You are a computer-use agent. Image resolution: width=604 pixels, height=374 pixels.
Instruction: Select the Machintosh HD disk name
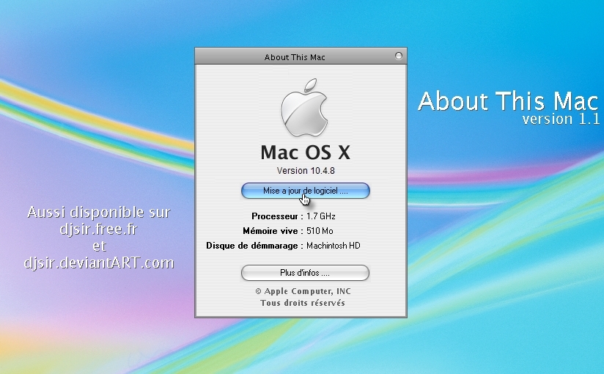click(x=334, y=246)
